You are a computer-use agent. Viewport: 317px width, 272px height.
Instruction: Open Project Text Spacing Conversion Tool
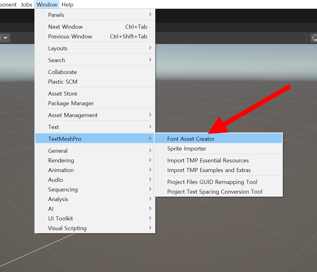point(218,192)
